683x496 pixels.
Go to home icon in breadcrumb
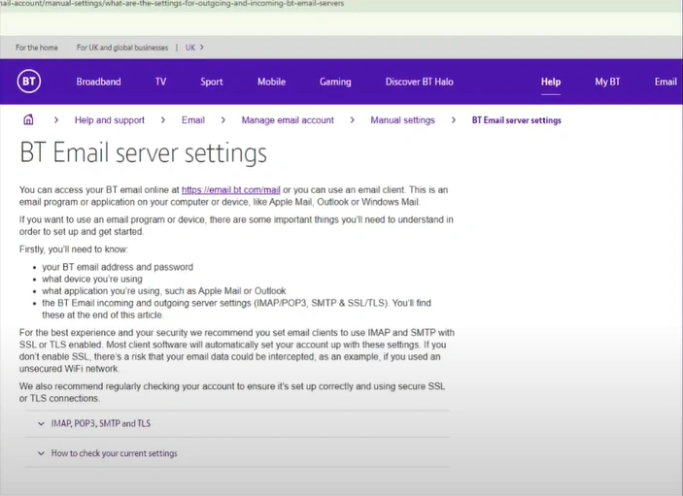click(x=28, y=119)
